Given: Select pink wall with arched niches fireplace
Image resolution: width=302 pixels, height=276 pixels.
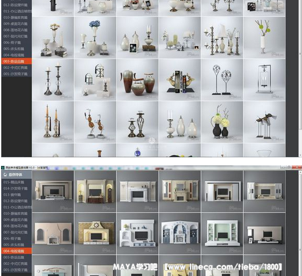Looking at the screenshot, I should [x=53, y=234].
